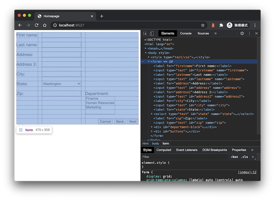Collapse the form element node
This screenshot has height=200, width=275.
[149, 62]
